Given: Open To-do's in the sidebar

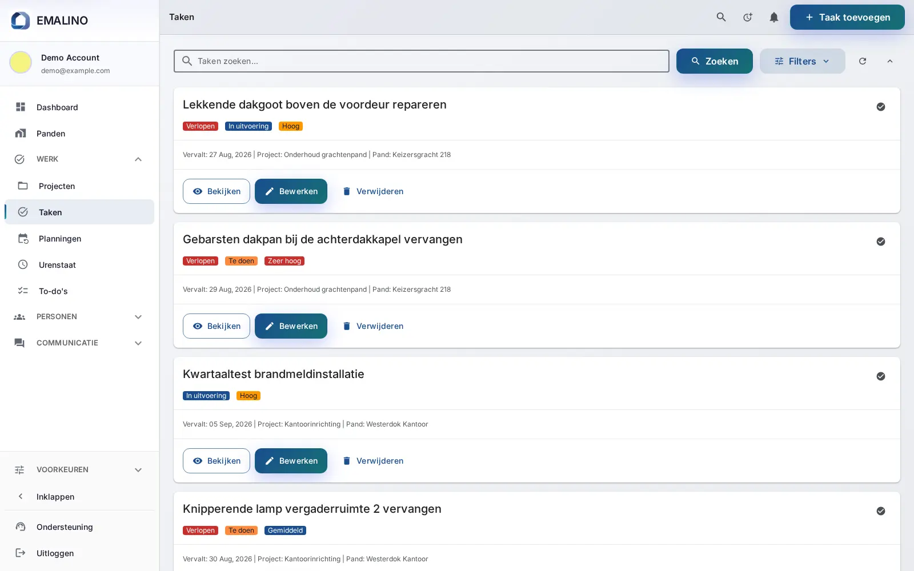Looking at the screenshot, I should (79, 291).
